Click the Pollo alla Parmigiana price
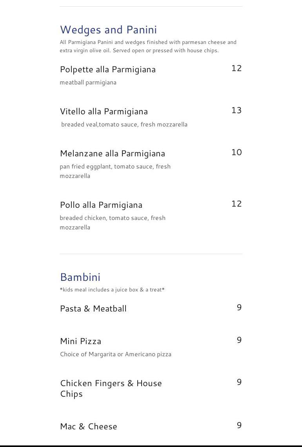Screen dimensions: 302x447 click(237, 204)
